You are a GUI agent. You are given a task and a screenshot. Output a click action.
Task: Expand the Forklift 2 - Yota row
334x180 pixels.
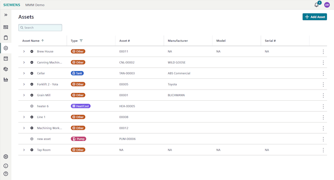pyautogui.click(x=24, y=84)
